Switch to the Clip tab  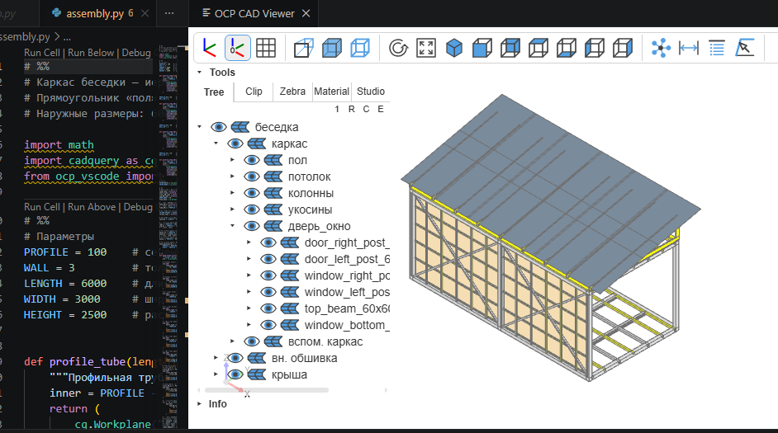click(254, 92)
